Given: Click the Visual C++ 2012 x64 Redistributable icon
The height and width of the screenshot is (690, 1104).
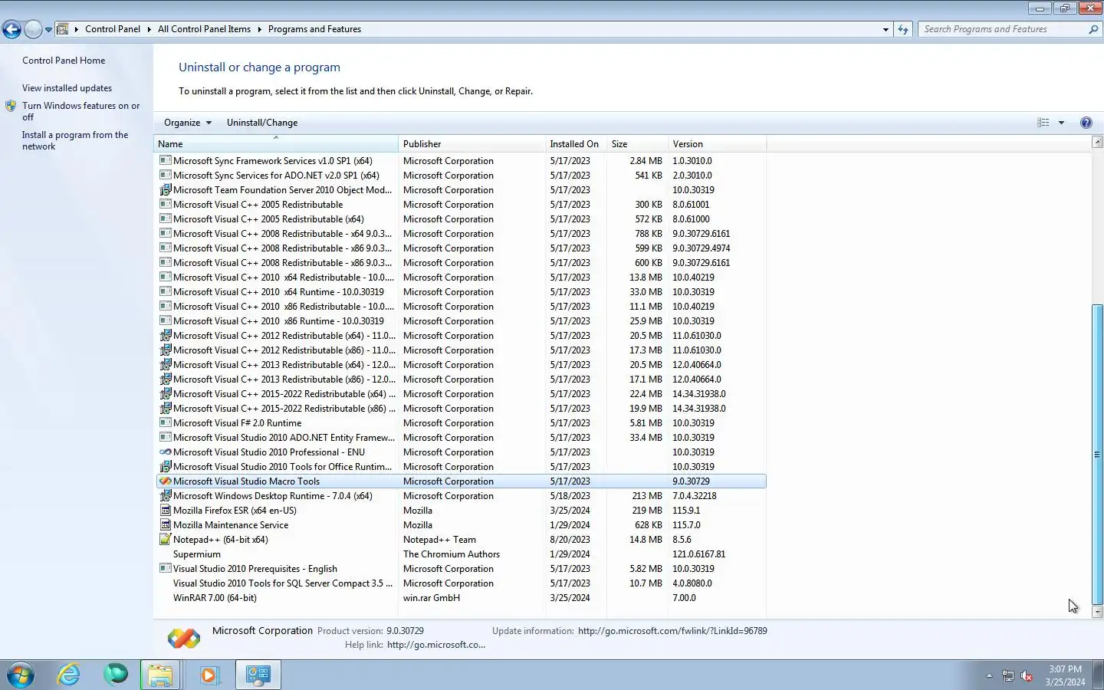Looking at the screenshot, I should 165,336.
